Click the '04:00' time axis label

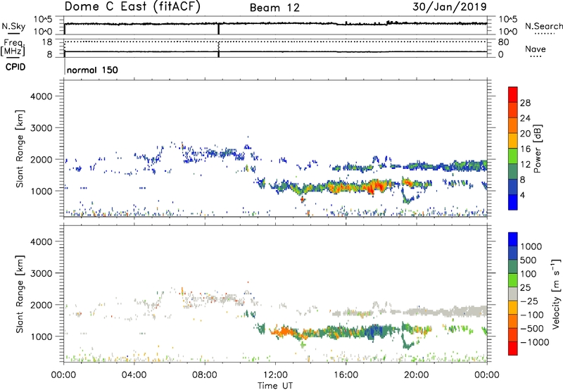coord(134,375)
